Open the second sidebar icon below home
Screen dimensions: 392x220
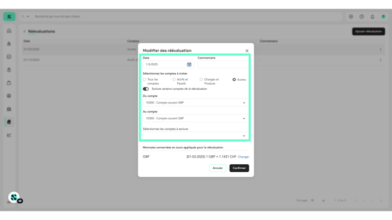[9, 44]
